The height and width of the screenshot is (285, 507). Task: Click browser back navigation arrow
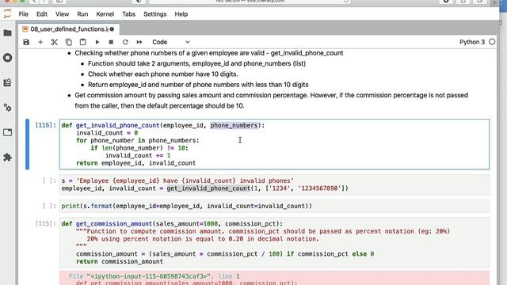(33, 2)
